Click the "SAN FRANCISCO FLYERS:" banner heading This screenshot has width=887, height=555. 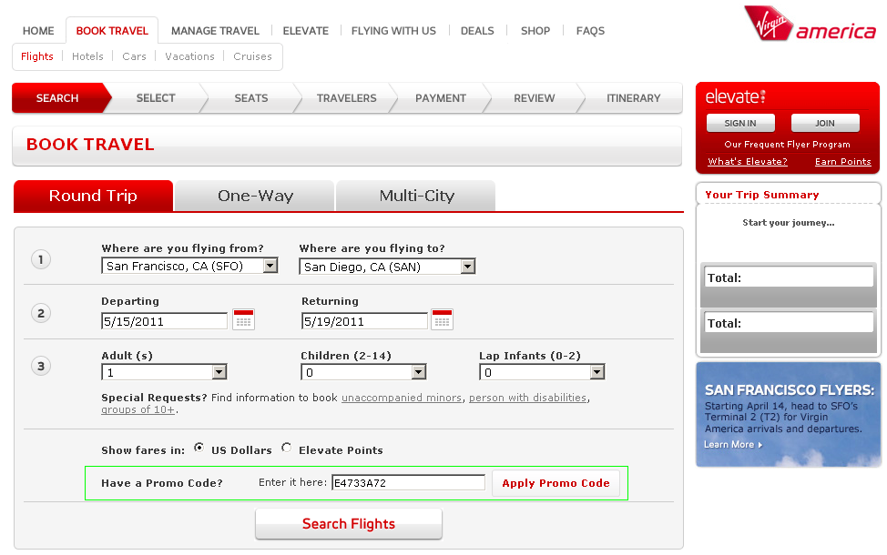click(x=790, y=390)
